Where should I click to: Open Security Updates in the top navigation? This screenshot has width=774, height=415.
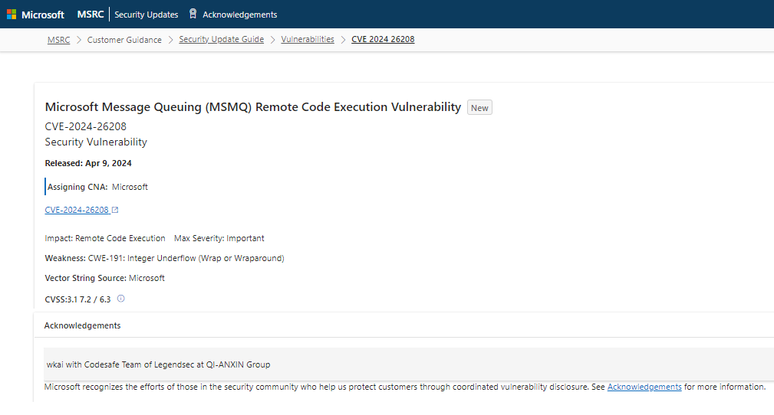pyautogui.click(x=146, y=15)
